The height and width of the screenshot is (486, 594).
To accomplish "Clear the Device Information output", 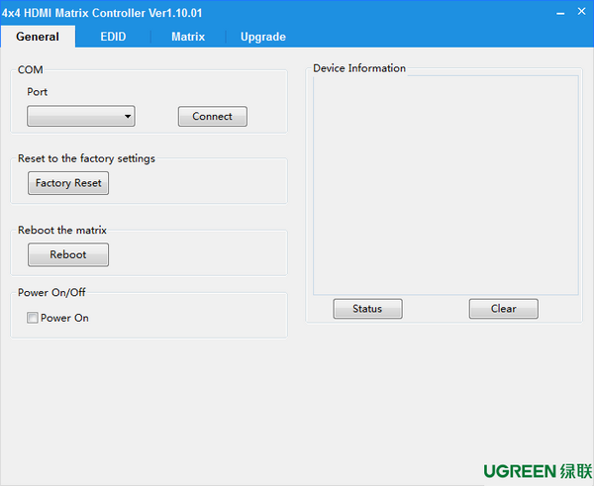I will 503,309.
